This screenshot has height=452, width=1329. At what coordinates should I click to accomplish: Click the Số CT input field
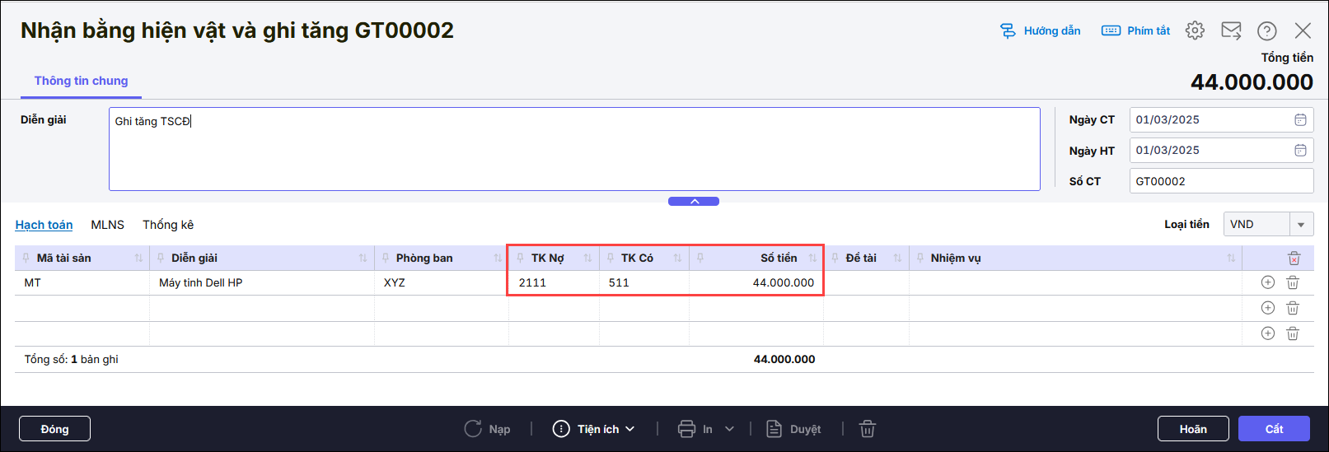coord(1220,181)
